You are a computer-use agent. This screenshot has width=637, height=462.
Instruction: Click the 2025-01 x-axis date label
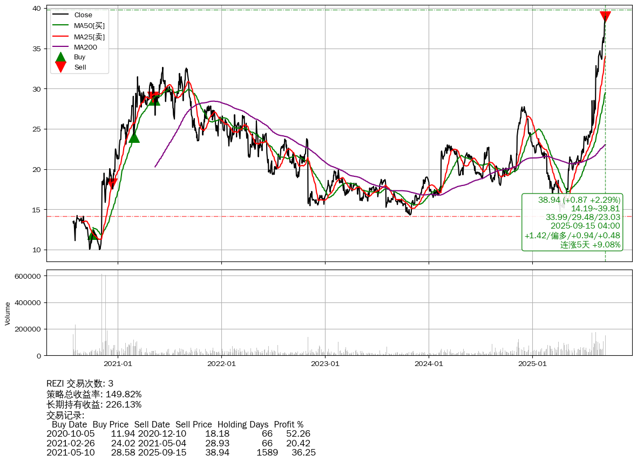[x=532, y=364]
